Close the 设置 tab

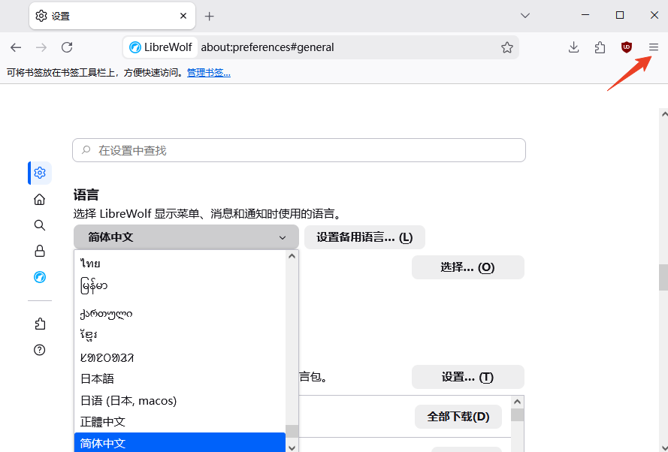[x=183, y=17]
